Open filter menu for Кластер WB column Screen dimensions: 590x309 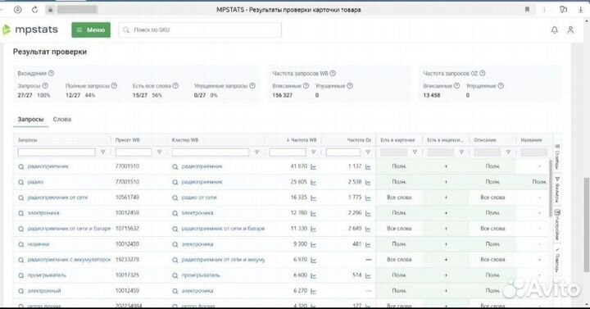[257, 152]
